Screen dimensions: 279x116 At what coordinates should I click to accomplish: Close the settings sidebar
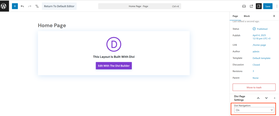click(x=274, y=16)
